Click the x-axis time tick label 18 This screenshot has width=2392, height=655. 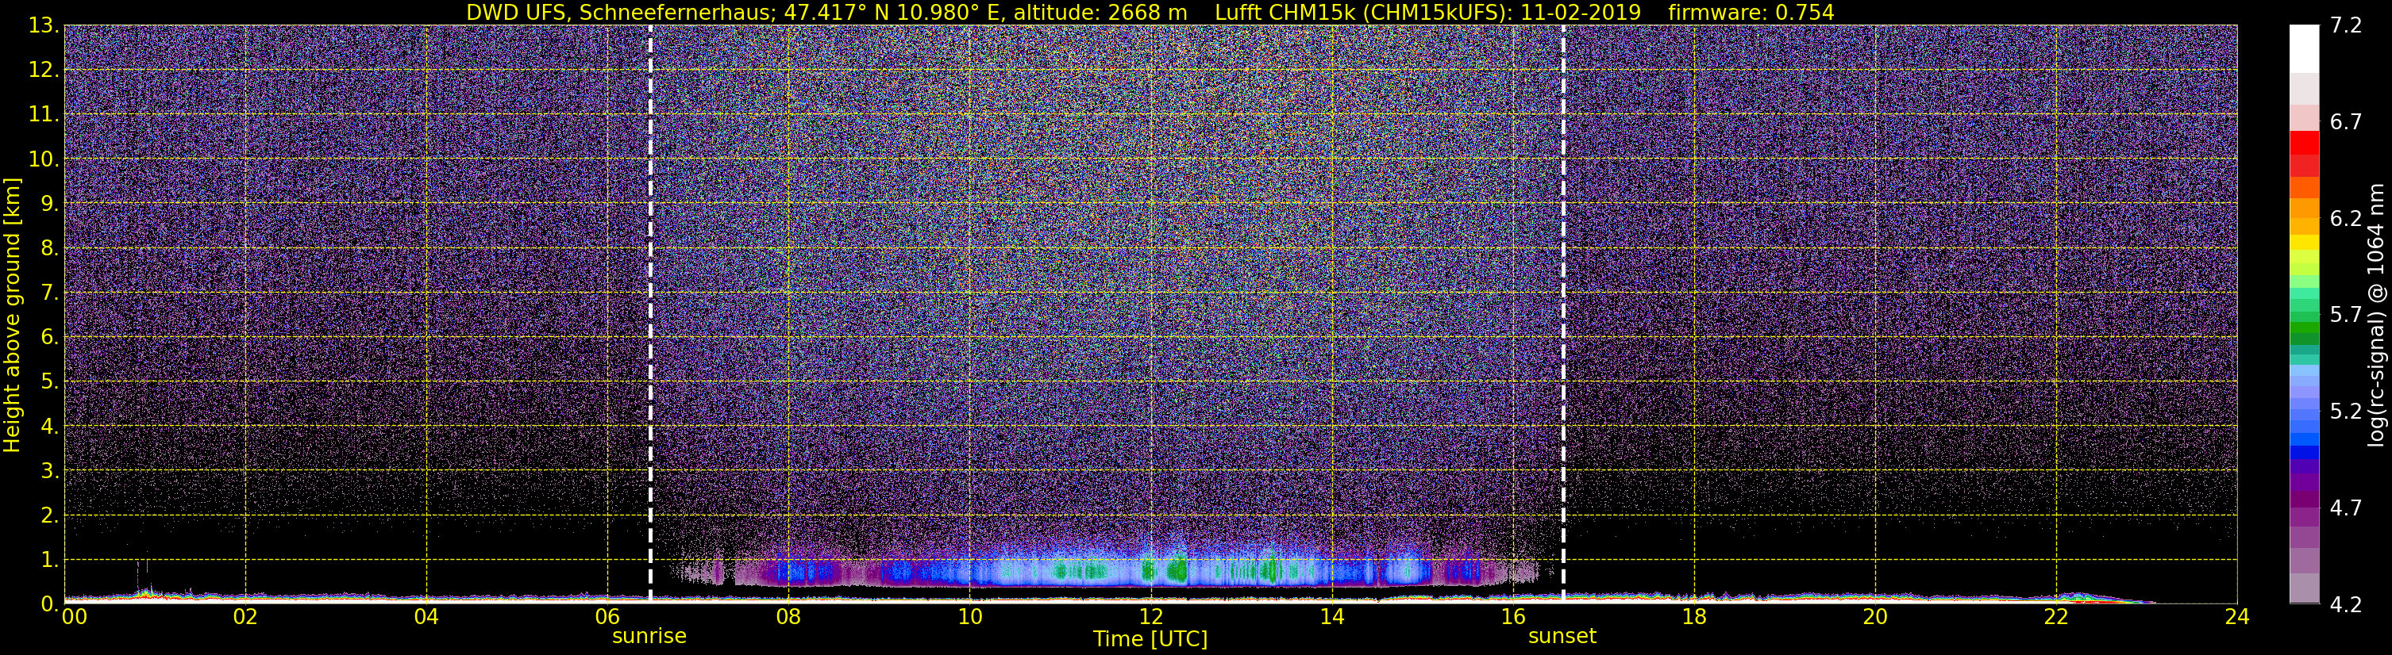1693,619
